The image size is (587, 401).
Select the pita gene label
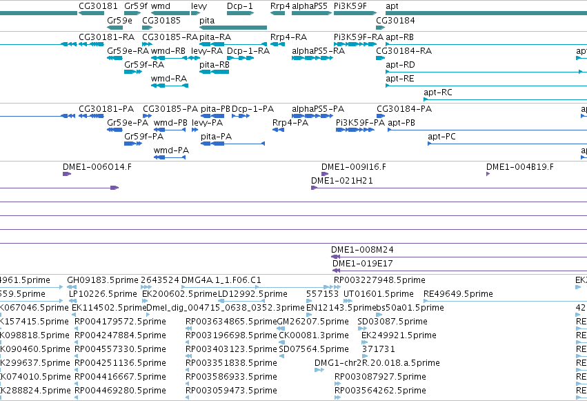207,20
